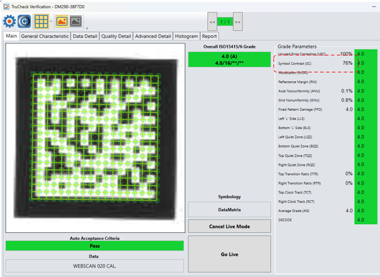View the Histogram tab
Screen dimensions: 380x277
tap(187, 37)
